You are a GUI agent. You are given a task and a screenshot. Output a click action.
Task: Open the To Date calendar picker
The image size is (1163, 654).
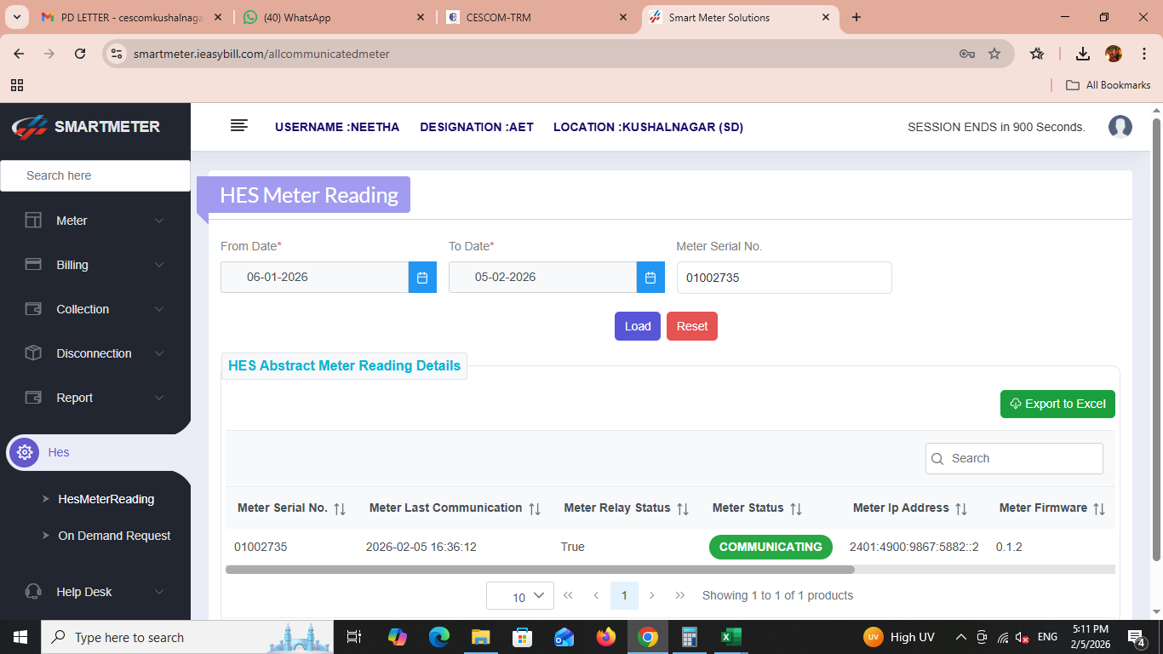tap(650, 278)
